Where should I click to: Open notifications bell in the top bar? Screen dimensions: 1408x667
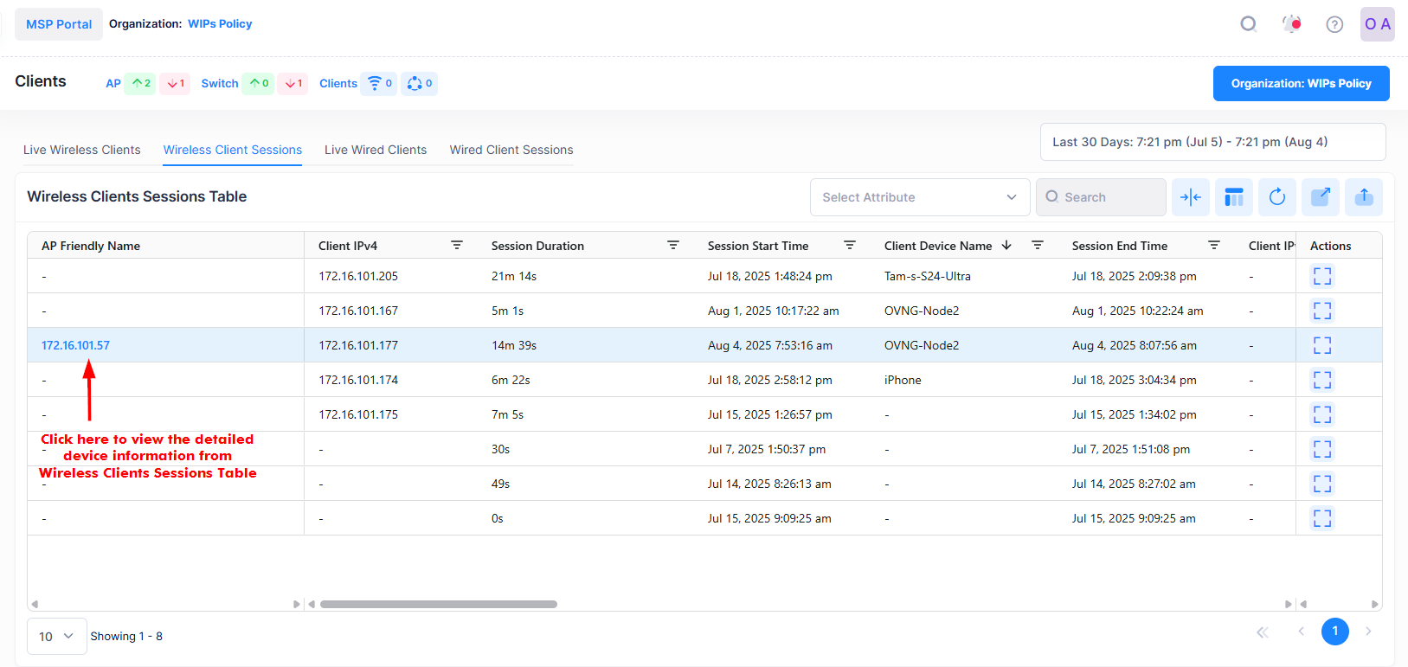coord(1291,24)
